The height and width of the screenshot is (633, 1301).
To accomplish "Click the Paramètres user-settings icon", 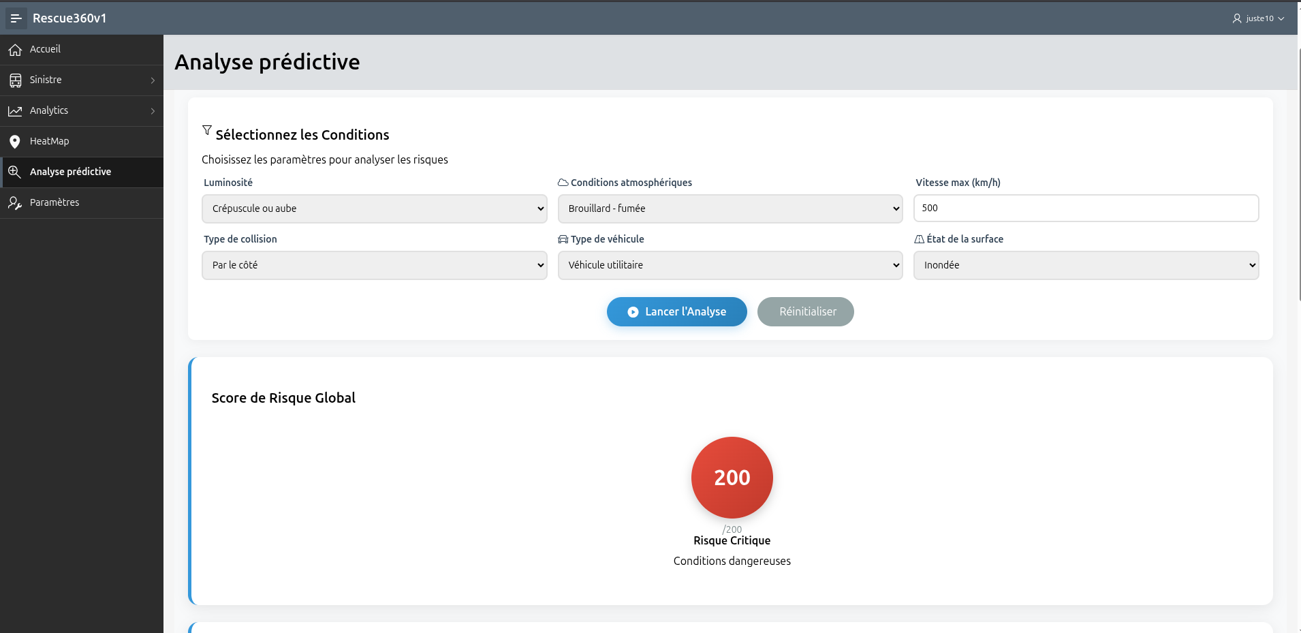I will pyautogui.click(x=15, y=203).
